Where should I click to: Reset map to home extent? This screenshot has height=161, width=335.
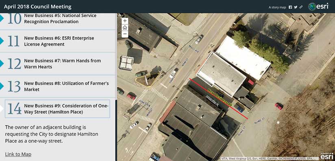125,27
